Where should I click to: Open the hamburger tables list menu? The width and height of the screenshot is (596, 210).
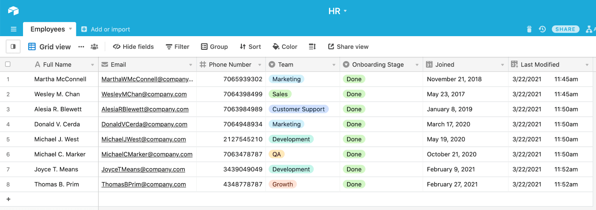[x=13, y=29]
